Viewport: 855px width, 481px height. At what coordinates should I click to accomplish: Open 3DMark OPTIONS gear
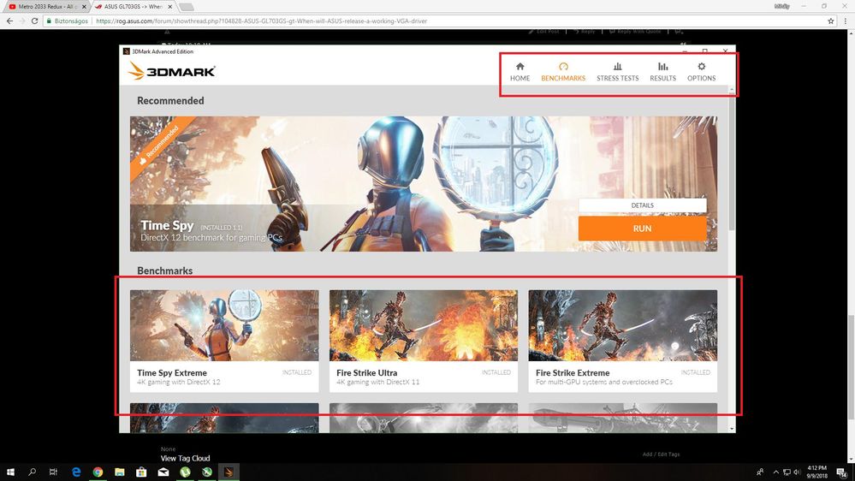[701, 71]
